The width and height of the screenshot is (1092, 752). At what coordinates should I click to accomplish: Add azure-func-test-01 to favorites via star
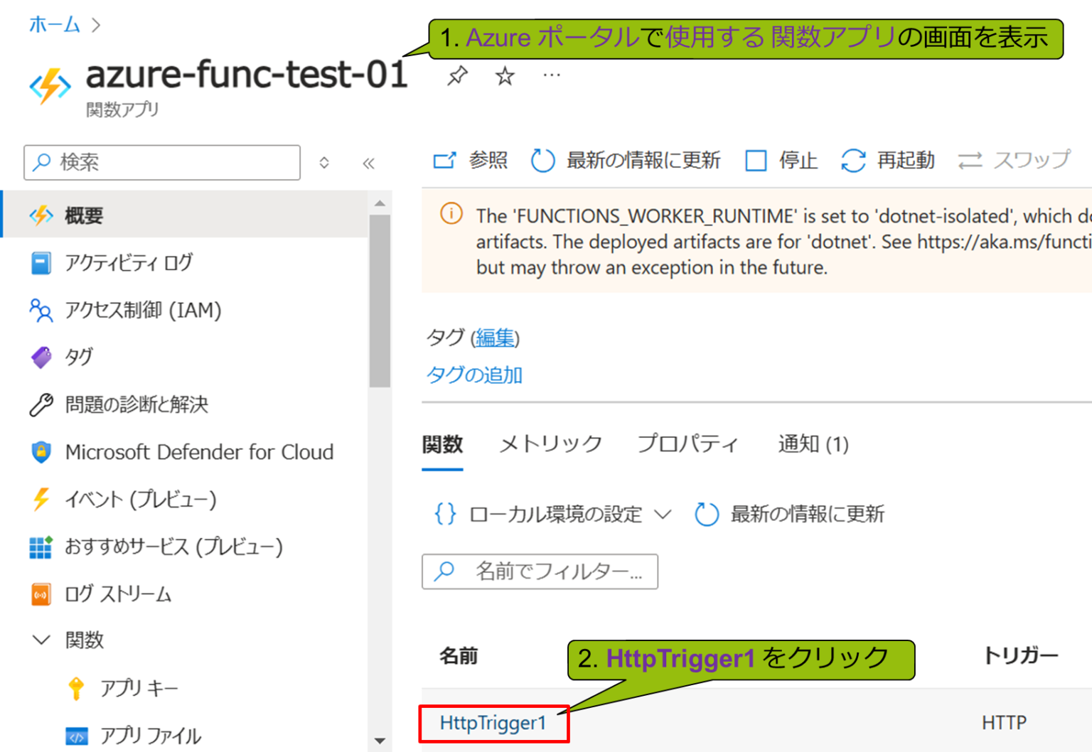coord(505,75)
